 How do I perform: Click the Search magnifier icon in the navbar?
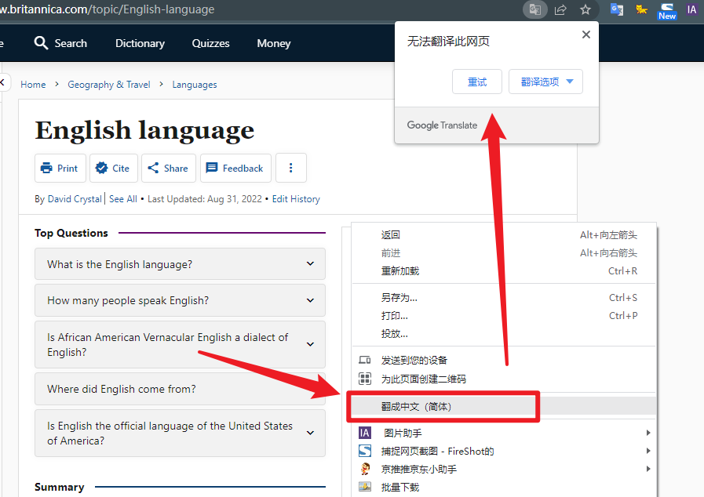[x=42, y=43]
